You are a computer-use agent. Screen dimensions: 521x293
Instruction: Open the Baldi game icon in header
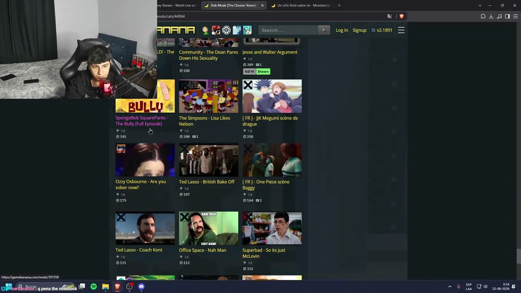click(x=206, y=30)
